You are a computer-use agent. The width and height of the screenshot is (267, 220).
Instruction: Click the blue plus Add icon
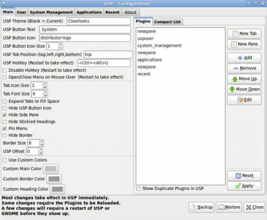click(240, 58)
